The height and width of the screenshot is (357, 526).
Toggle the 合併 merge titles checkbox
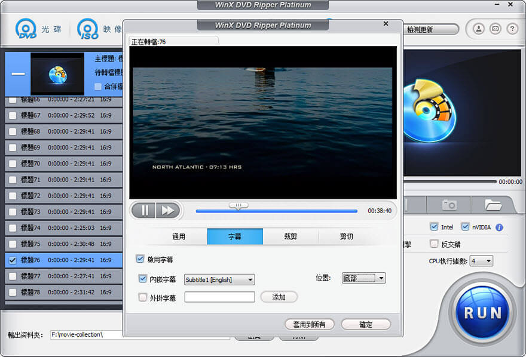click(x=98, y=87)
